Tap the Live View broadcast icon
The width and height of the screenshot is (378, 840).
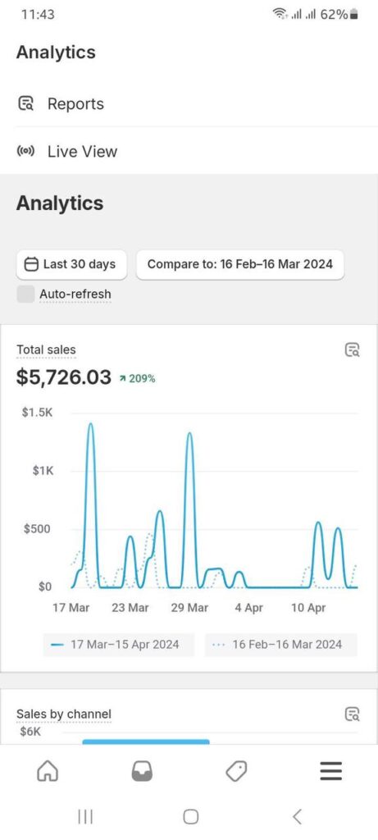(x=25, y=151)
